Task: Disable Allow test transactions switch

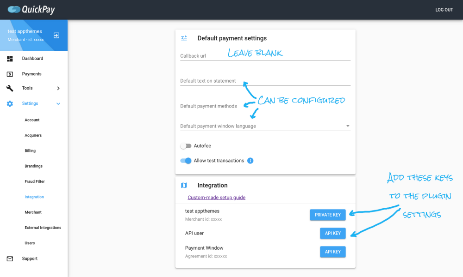Action: [186, 161]
